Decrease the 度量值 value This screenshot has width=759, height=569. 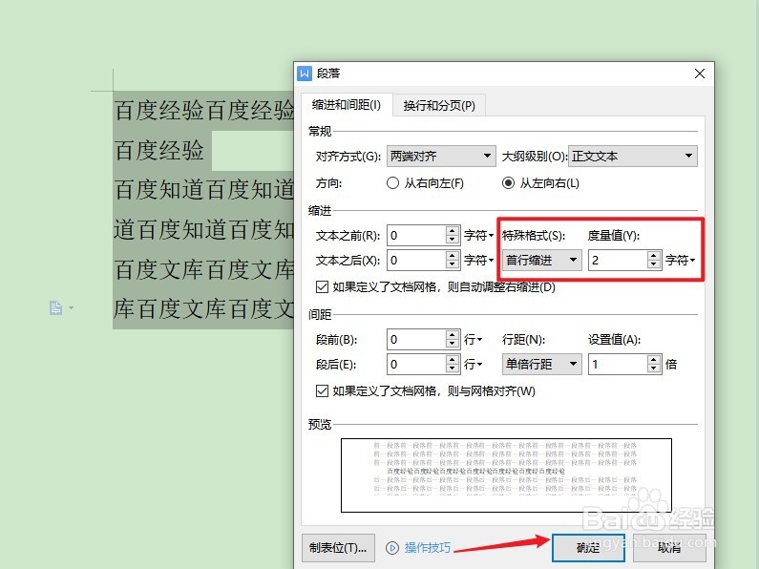[654, 265]
